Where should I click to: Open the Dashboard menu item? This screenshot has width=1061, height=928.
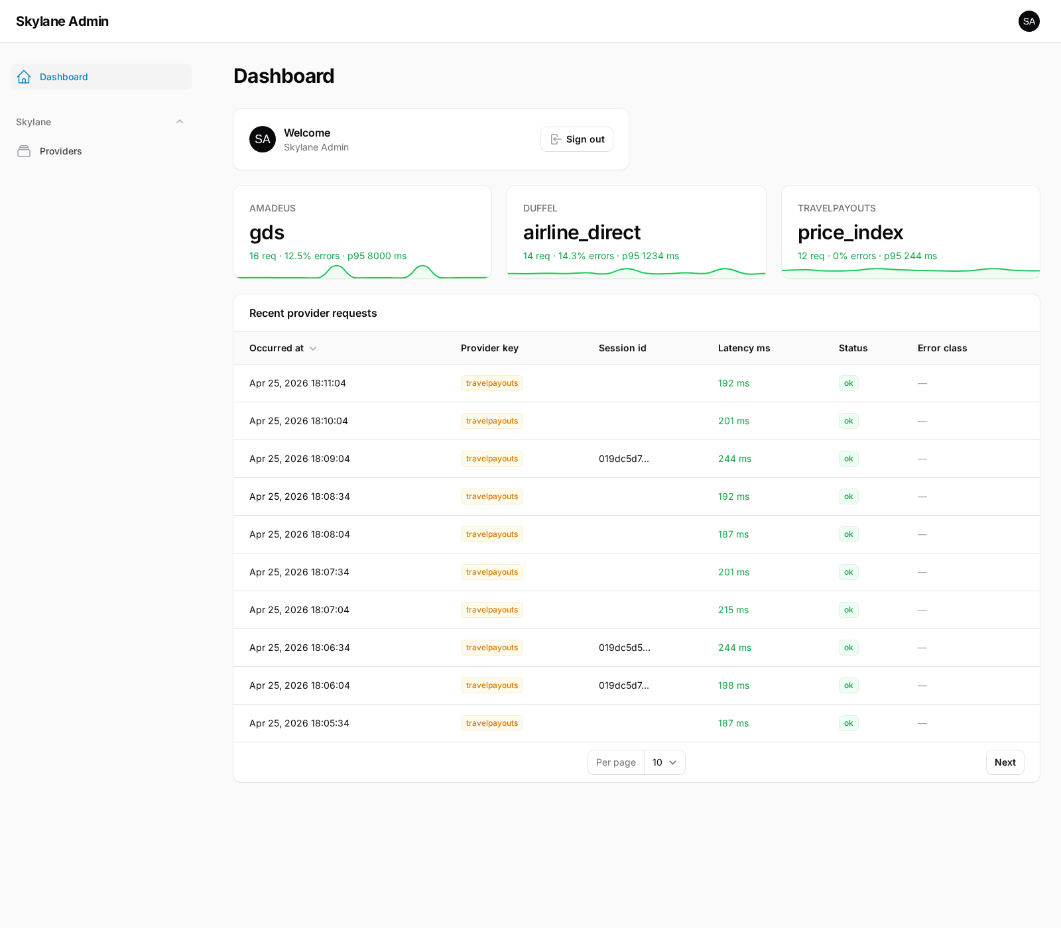click(101, 77)
